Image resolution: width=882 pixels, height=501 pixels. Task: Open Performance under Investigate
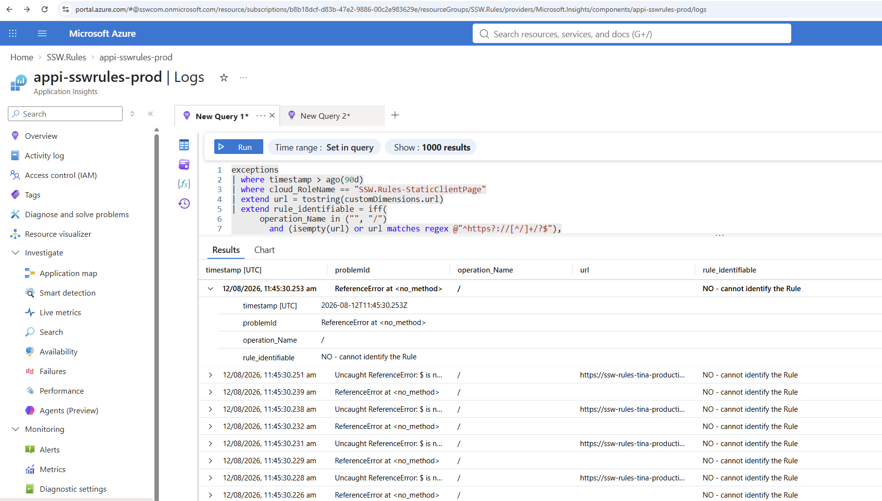tap(62, 391)
